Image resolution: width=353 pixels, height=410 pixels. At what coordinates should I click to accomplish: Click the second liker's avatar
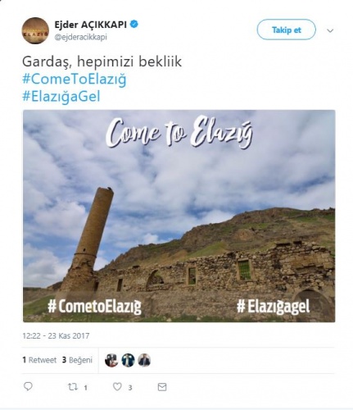[x=128, y=360]
